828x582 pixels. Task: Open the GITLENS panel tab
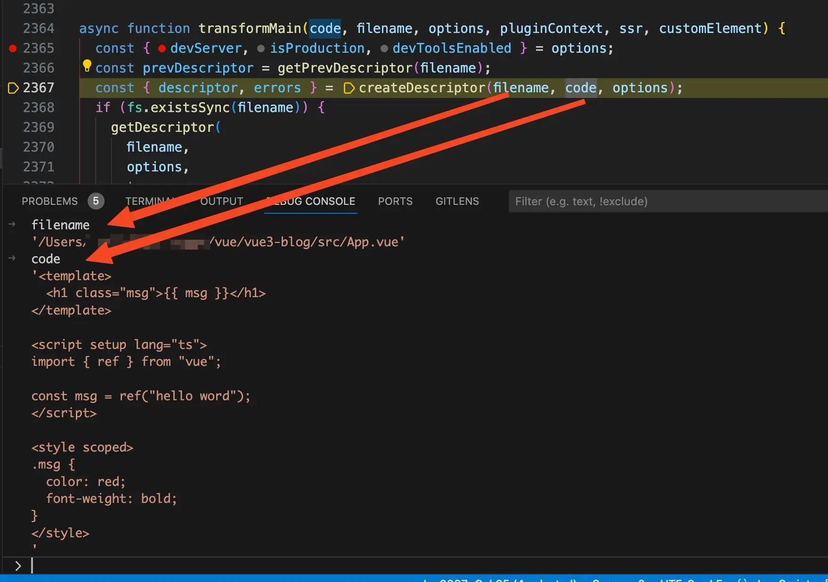point(456,201)
